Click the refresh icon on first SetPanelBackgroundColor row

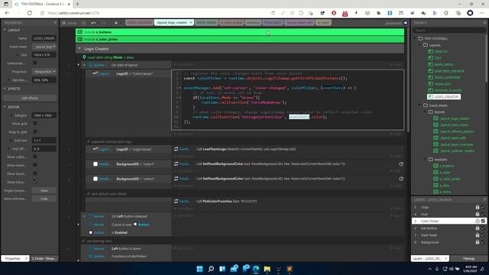coord(401,163)
